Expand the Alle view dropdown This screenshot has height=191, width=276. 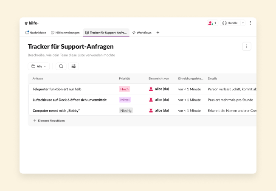(39, 66)
